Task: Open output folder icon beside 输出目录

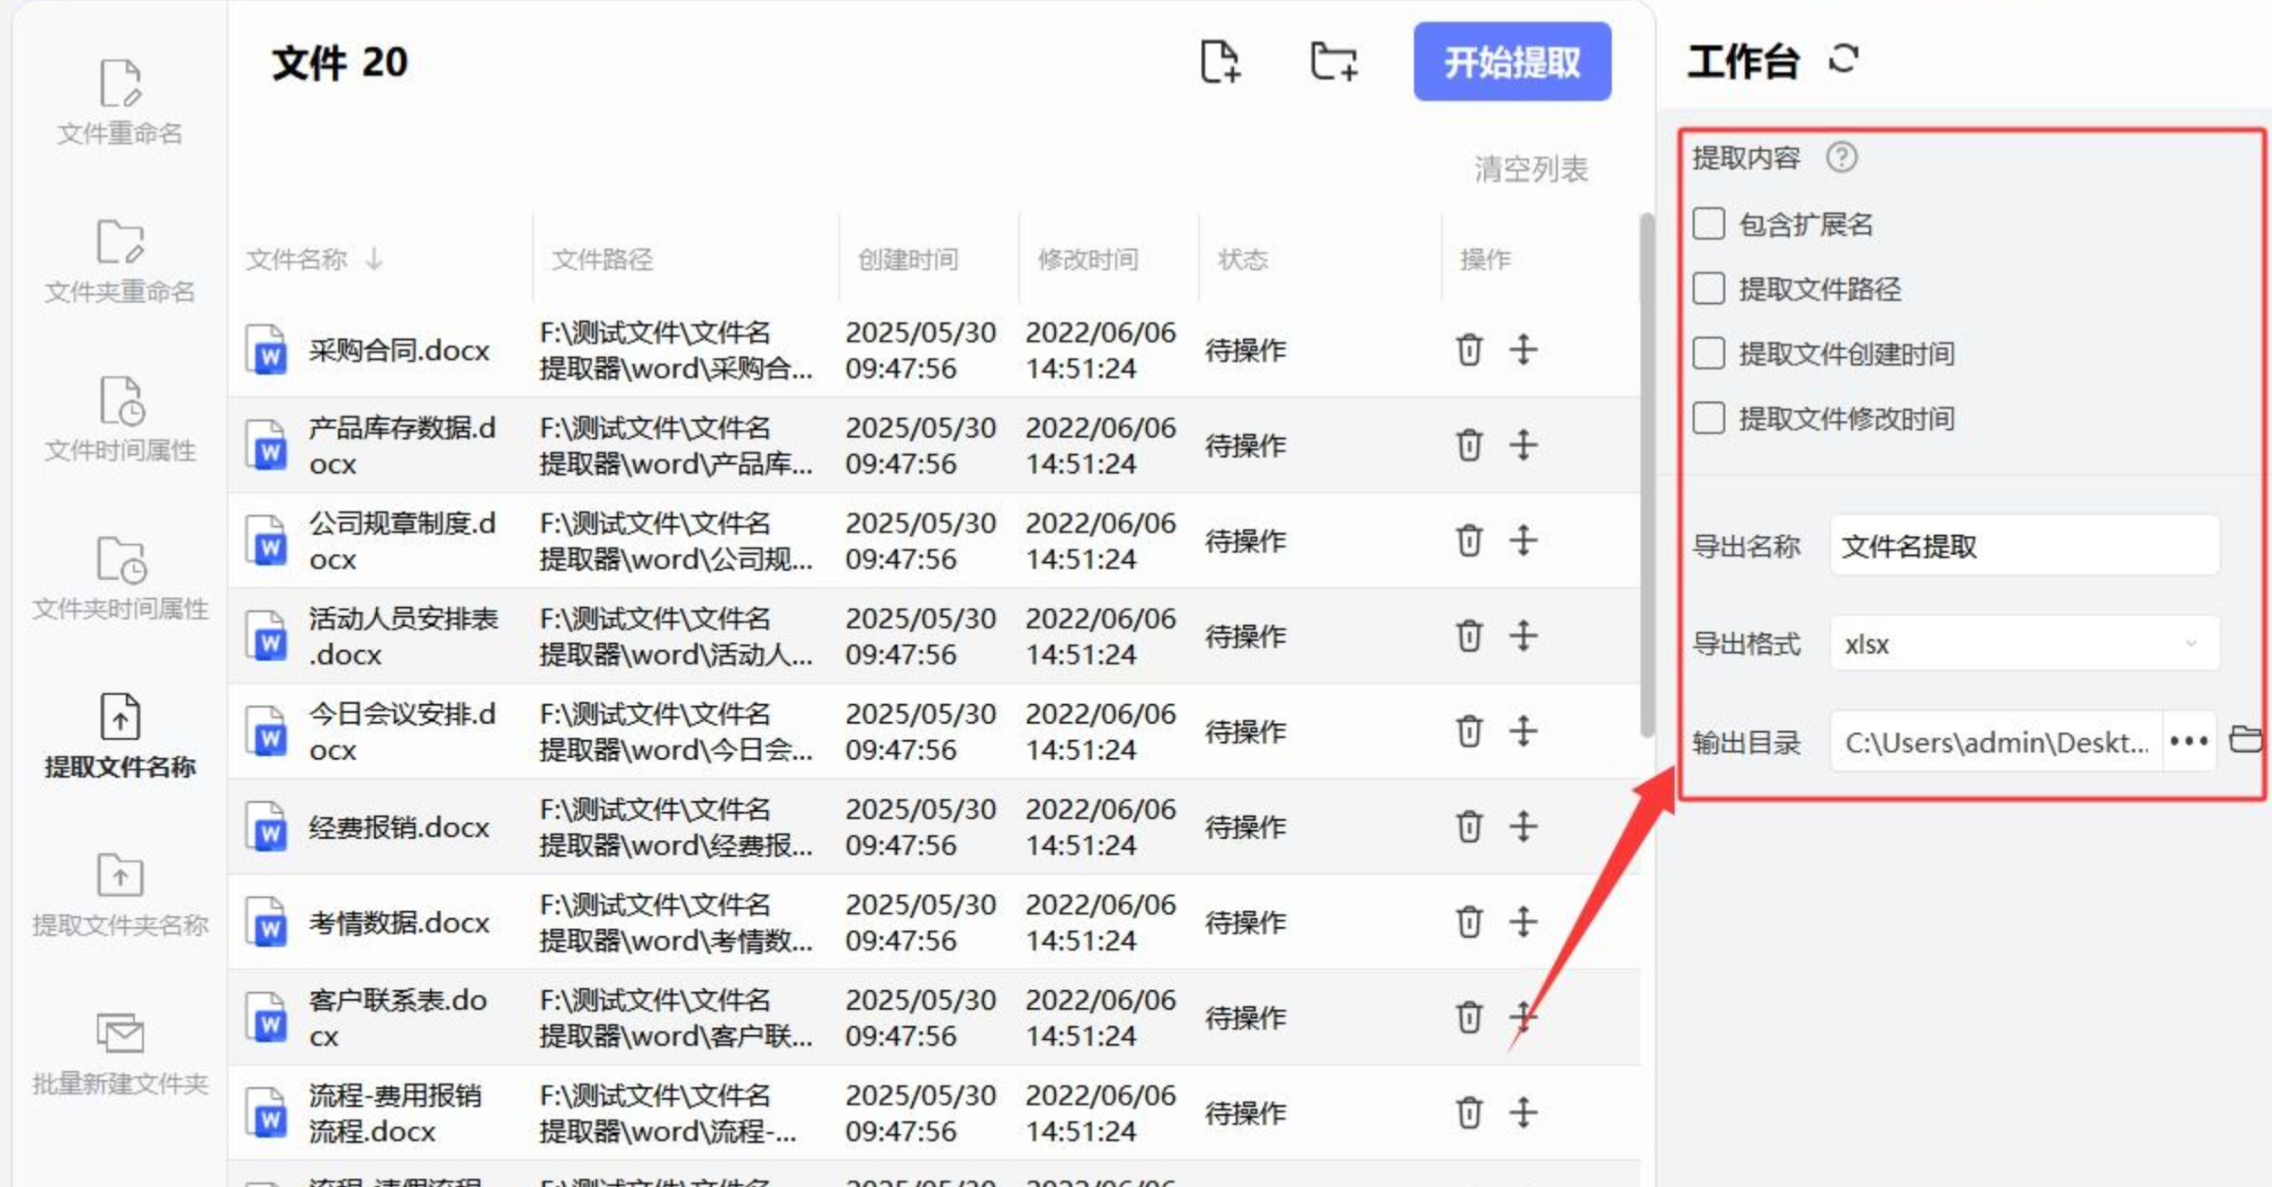Action: click(2245, 740)
